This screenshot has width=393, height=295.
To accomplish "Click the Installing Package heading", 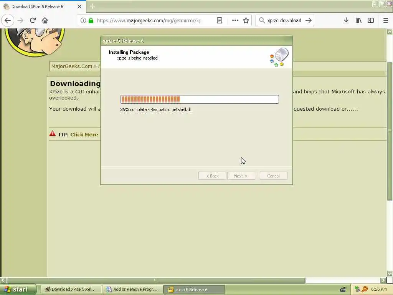I will (129, 52).
